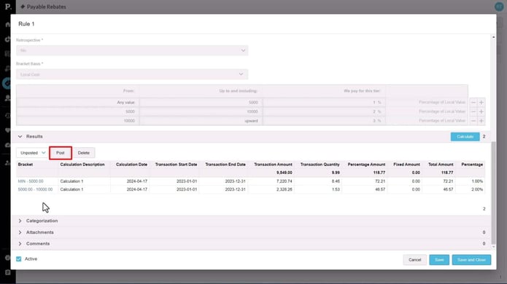Add a tier after the 1% row

tap(481, 102)
